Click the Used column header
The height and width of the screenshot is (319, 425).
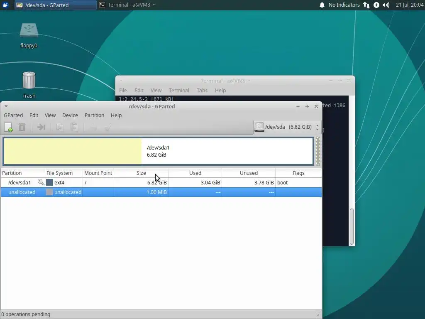point(195,173)
